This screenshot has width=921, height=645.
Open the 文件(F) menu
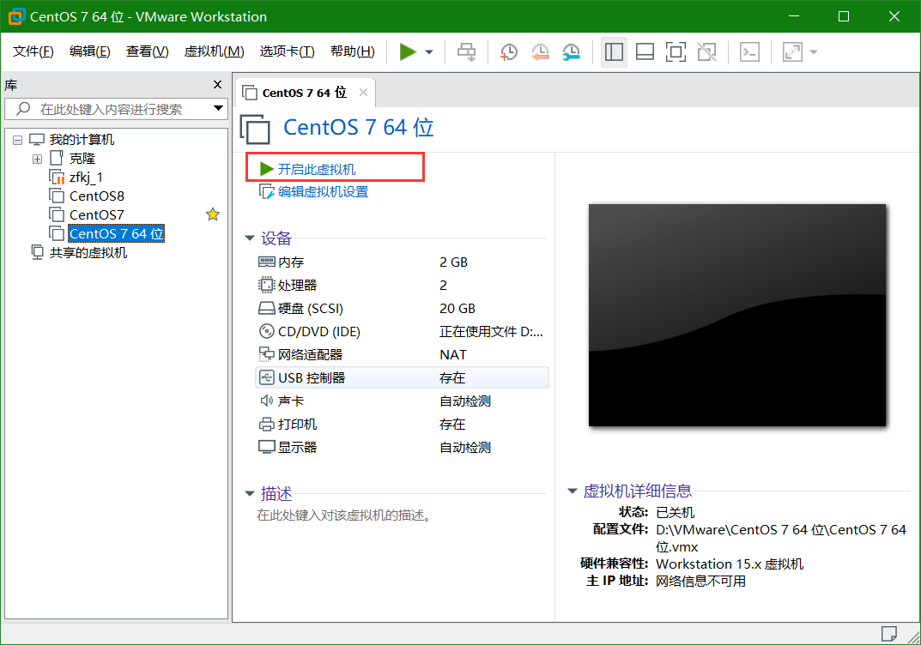(33, 51)
